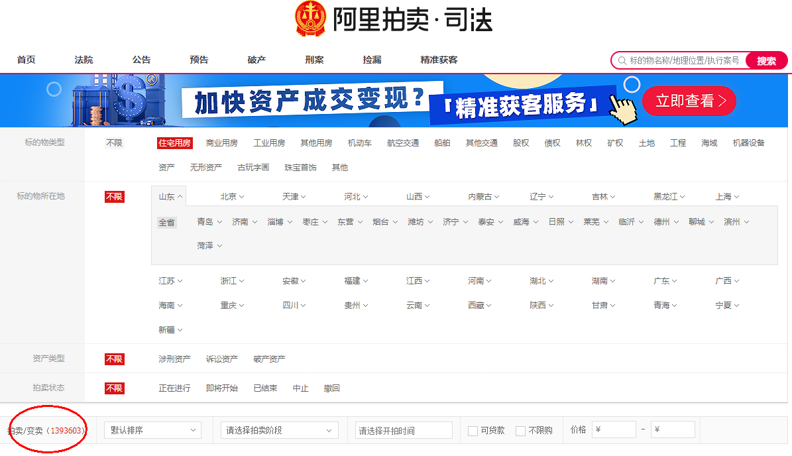Expand the 天津 location dropdown

point(294,196)
